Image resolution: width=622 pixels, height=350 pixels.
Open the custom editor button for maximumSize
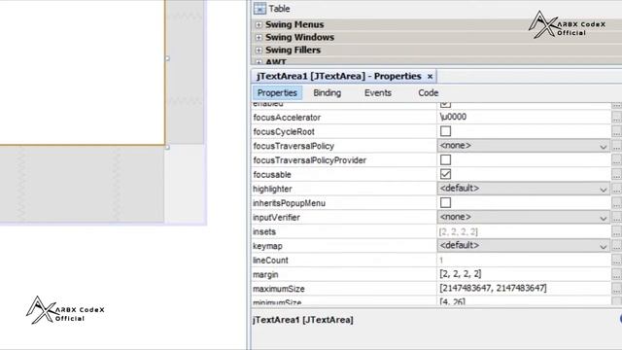tap(616, 289)
